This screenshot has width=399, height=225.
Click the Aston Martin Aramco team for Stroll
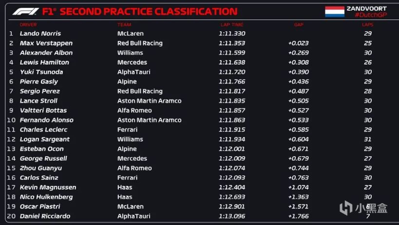pyautogui.click(x=149, y=101)
